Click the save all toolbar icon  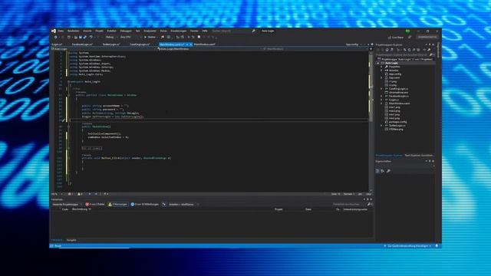[x=85, y=37]
